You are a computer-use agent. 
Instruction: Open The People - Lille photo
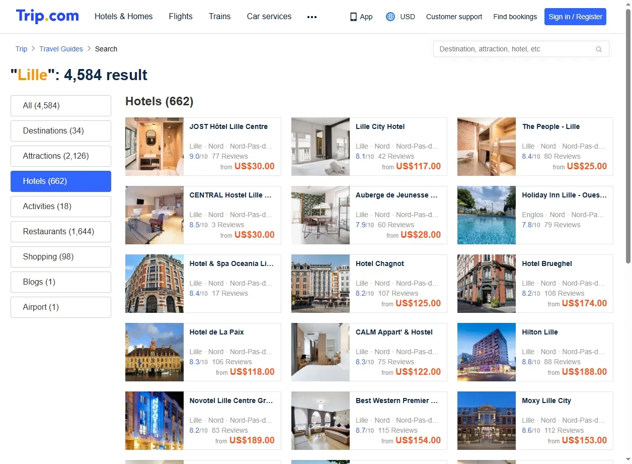click(x=487, y=147)
